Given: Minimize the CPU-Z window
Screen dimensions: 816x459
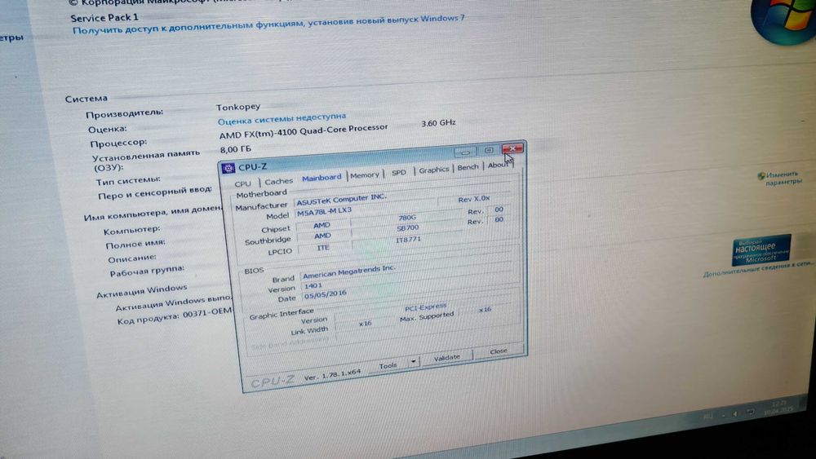Looking at the screenshot, I should (465, 152).
